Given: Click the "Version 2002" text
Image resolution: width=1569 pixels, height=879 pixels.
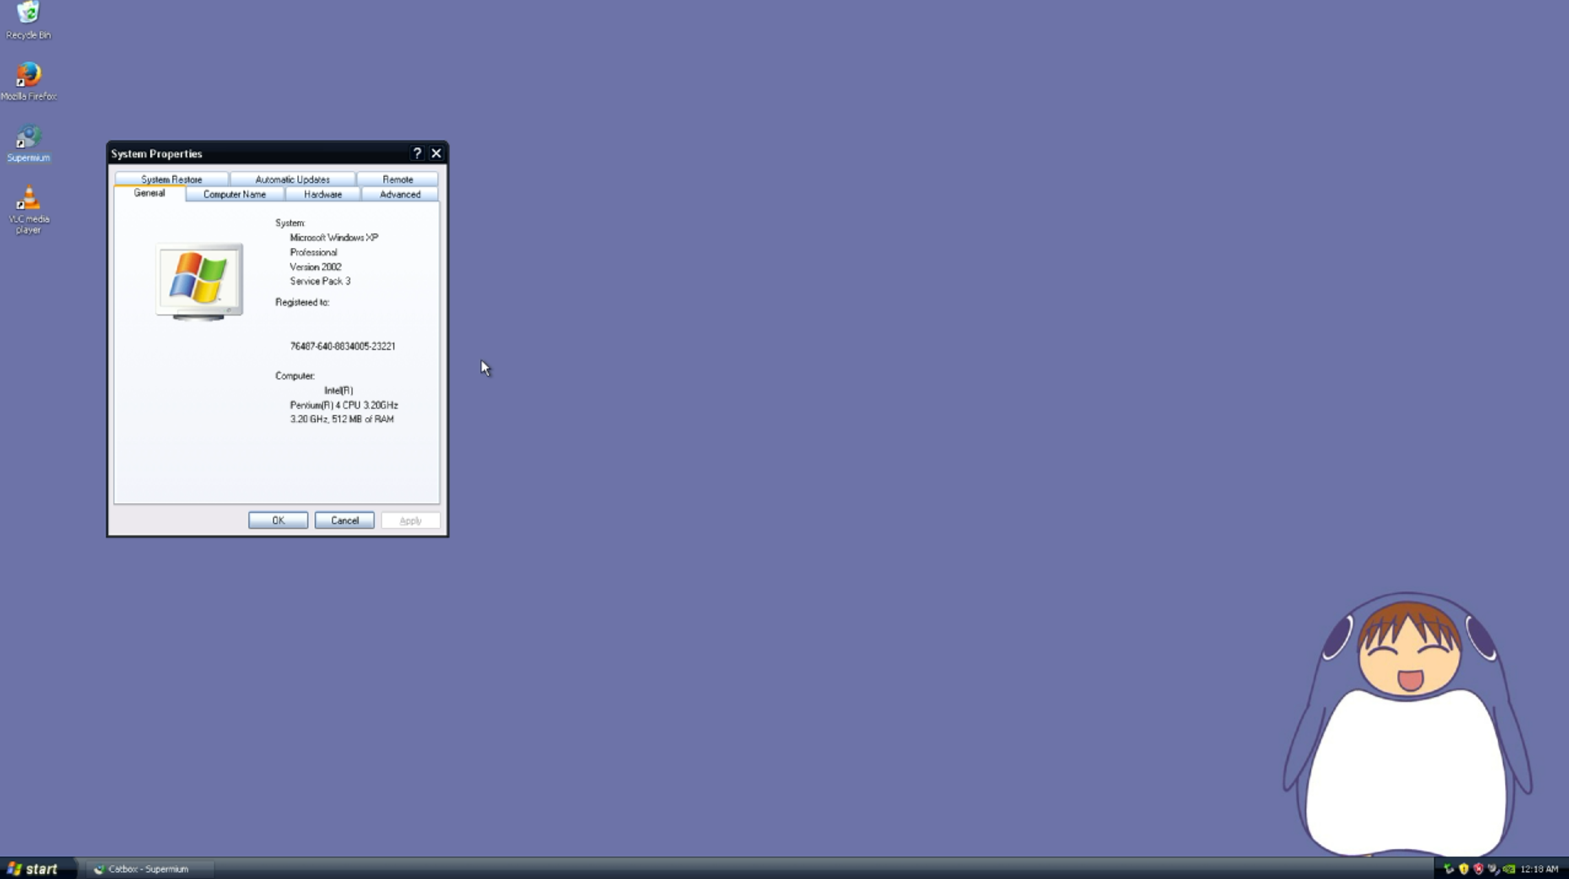Looking at the screenshot, I should tap(315, 267).
